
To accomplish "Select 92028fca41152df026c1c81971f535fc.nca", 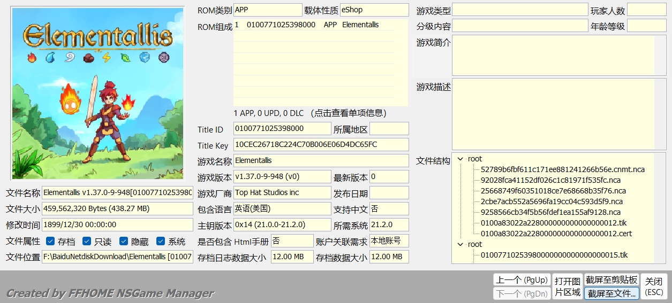I will [551, 180].
